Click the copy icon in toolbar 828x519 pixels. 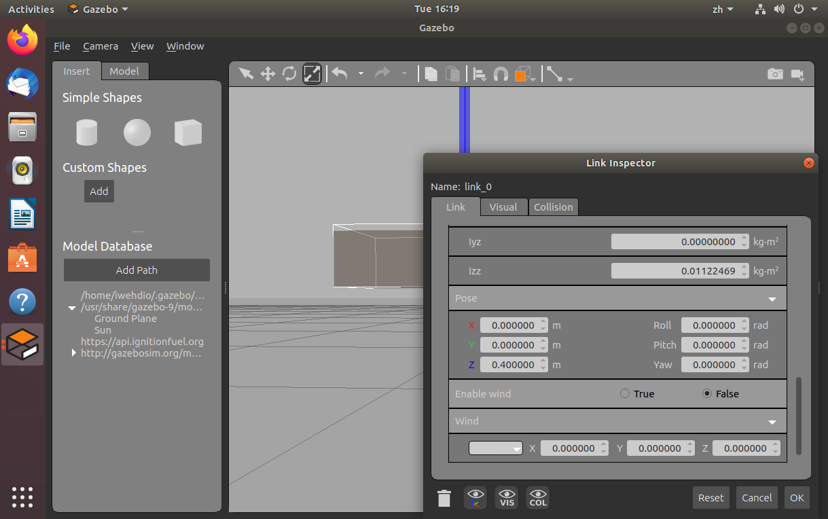[431, 73]
